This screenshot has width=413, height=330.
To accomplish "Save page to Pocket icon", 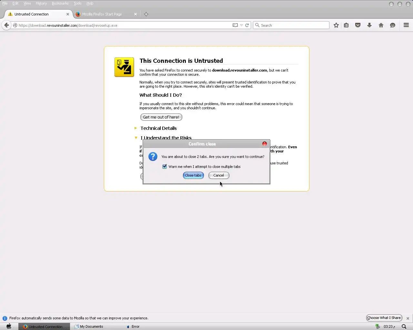I will (x=358, y=25).
